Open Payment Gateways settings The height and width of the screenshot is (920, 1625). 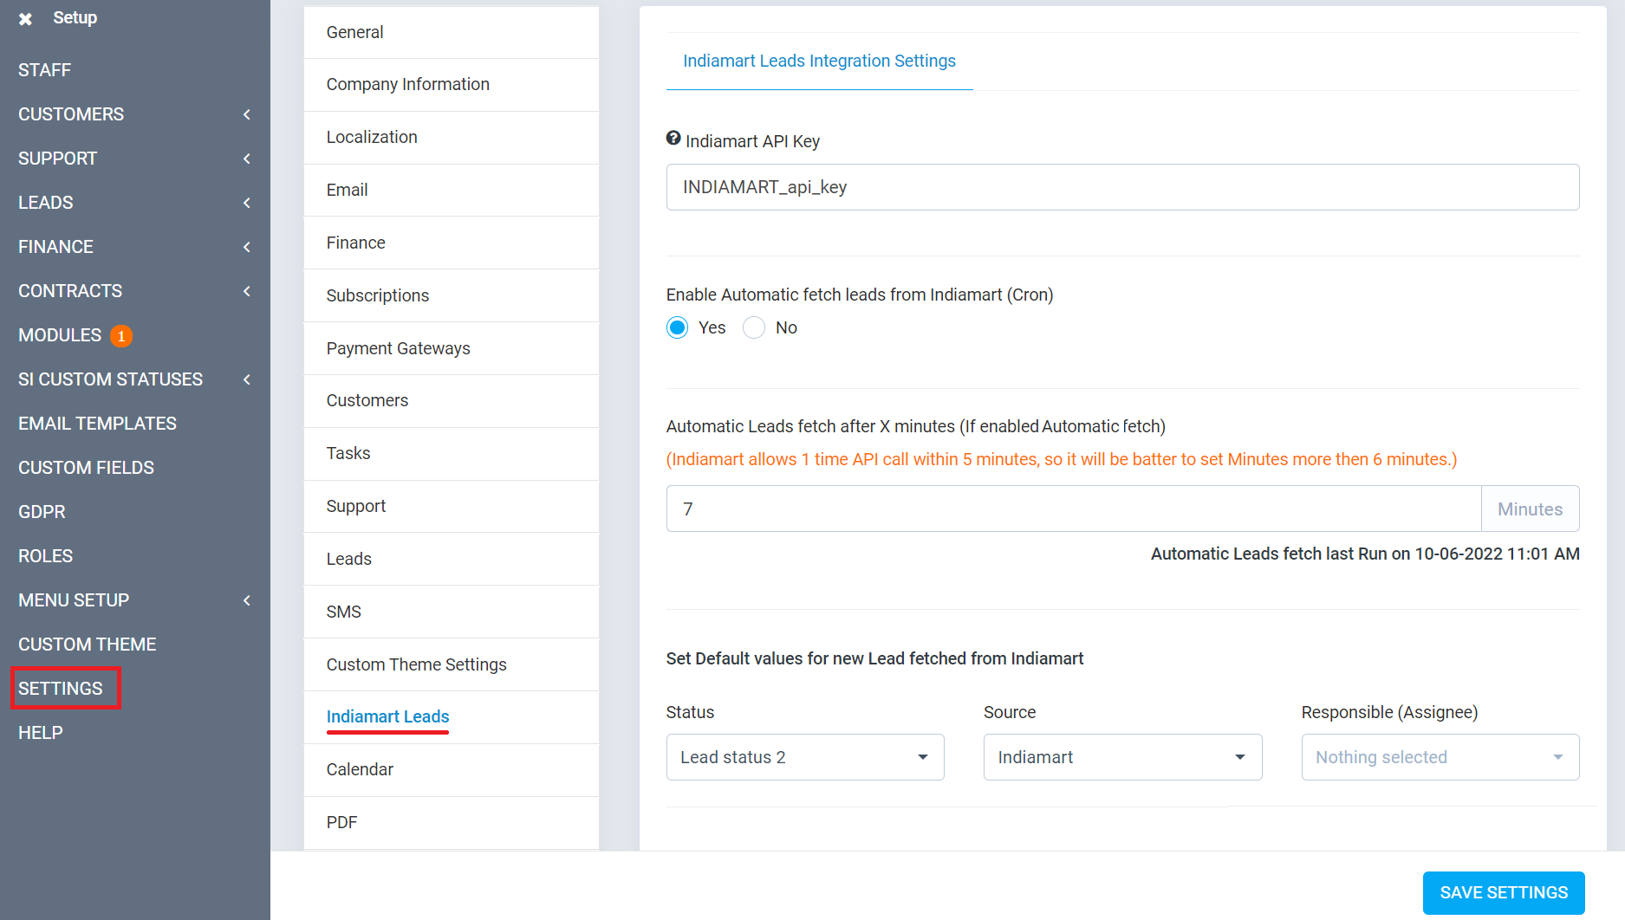[x=398, y=348]
